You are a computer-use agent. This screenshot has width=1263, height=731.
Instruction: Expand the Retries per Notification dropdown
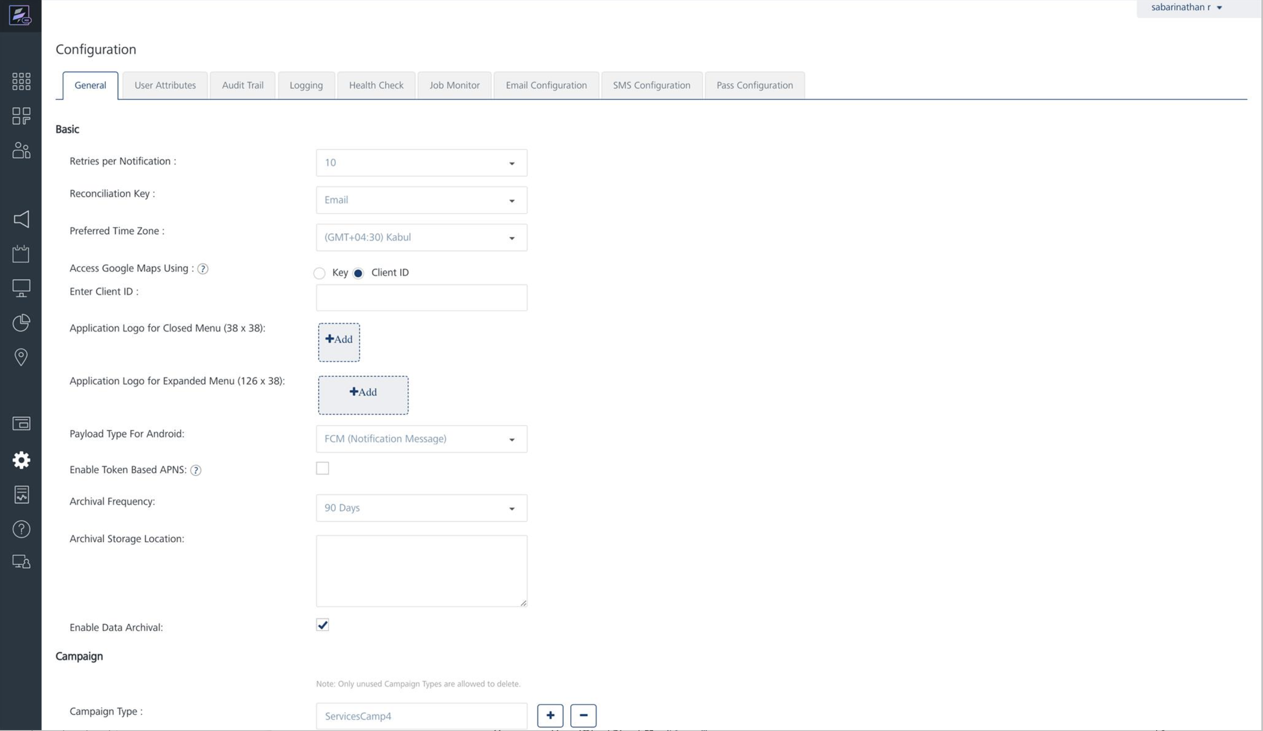421,163
